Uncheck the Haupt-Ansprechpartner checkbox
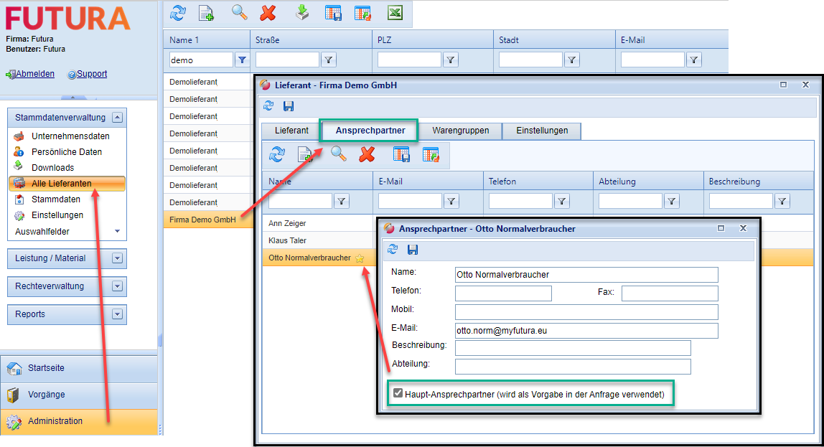Viewport: 824px width, 447px height. [x=398, y=394]
